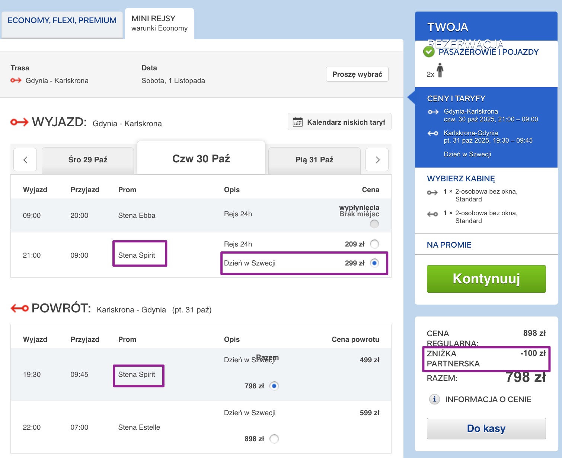Select the 599 zł Stena Estelle return option
The height and width of the screenshot is (458, 562).
pyautogui.click(x=274, y=439)
